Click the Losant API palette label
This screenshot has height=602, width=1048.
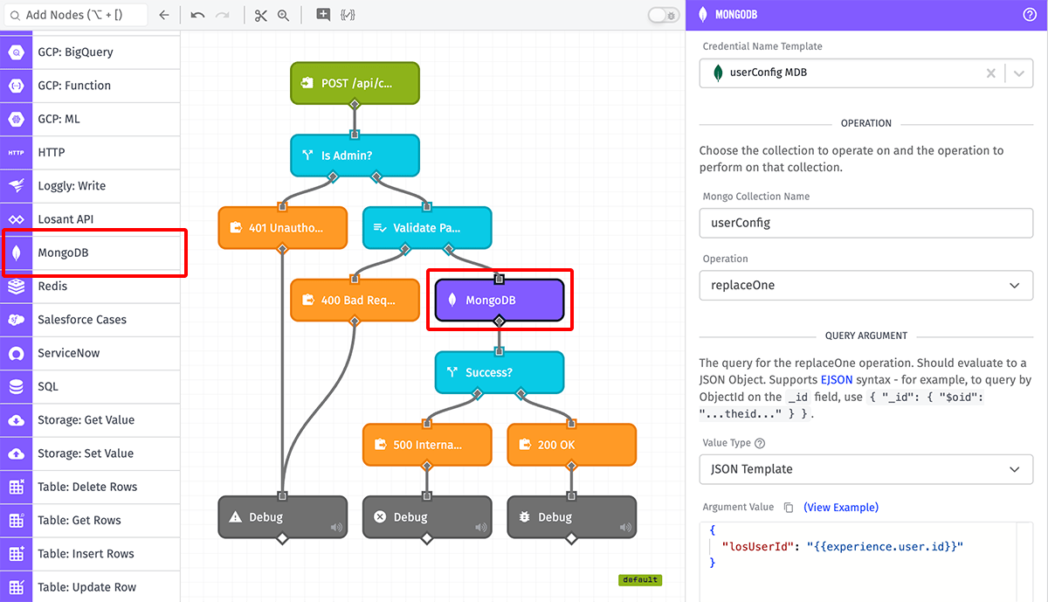pos(65,219)
